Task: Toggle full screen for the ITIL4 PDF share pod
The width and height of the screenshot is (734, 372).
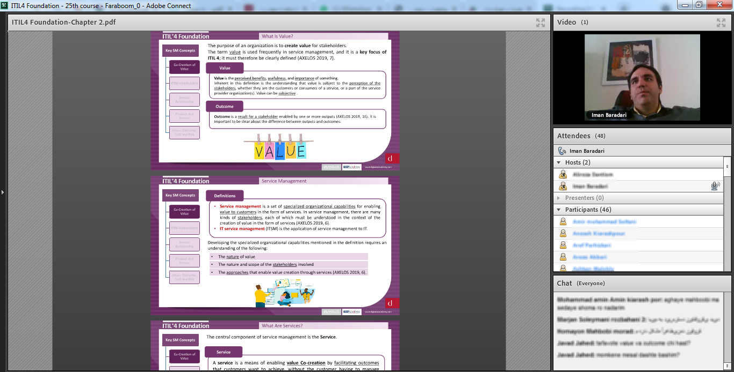Action: point(541,23)
